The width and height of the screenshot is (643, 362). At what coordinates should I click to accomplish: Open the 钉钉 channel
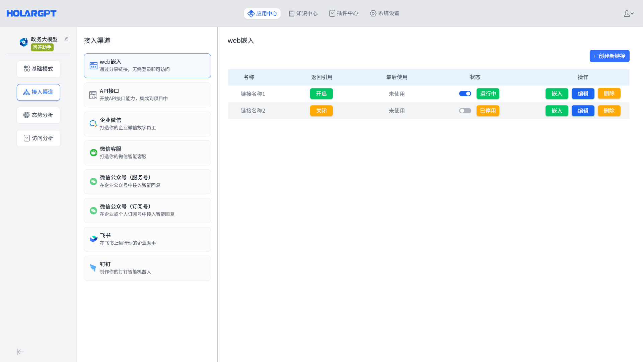[147, 268]
